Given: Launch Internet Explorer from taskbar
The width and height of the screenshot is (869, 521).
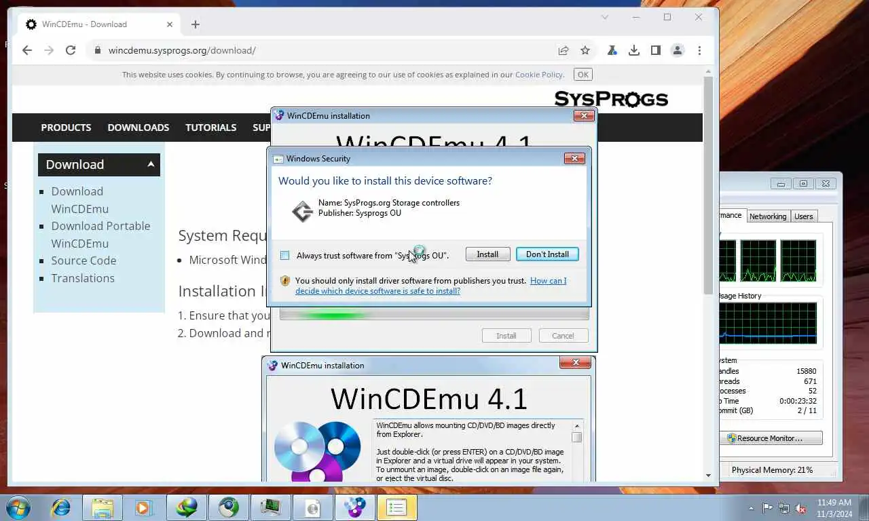Looking at the screenshot, I should [61, 507].
